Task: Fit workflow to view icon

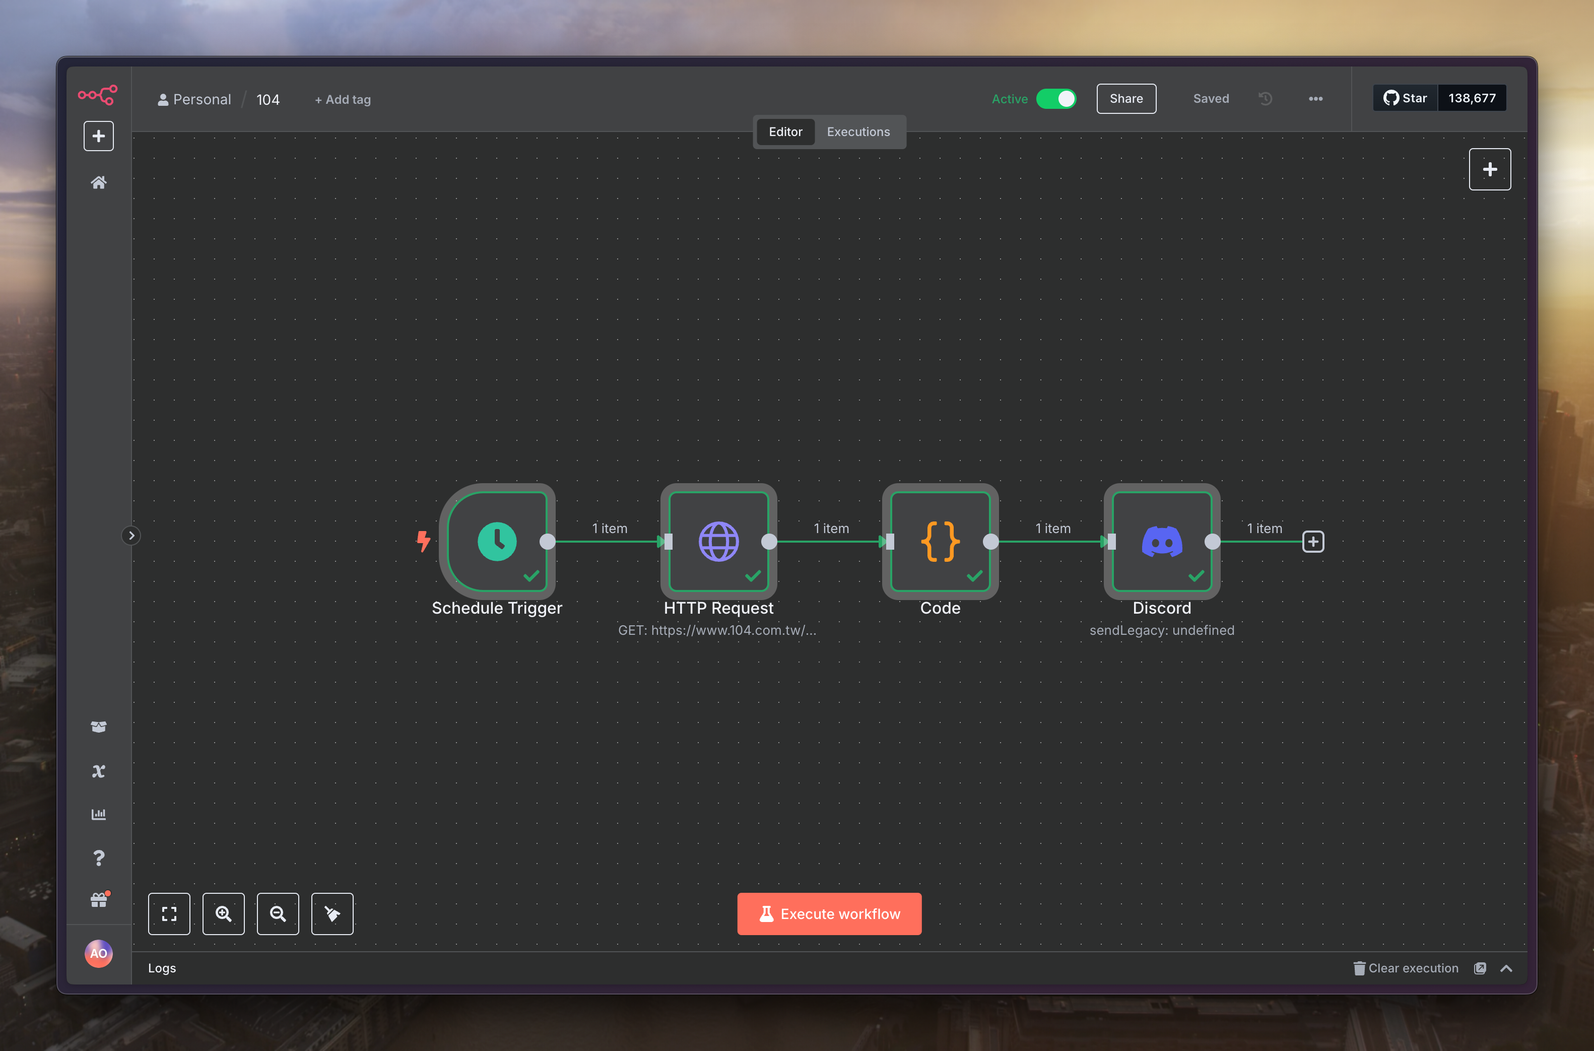Action: click(x=169, y=913)
